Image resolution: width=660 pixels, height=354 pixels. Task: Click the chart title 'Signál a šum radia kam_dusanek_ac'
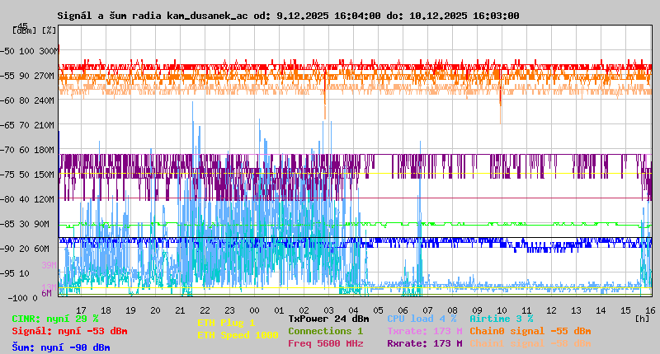pos(153,16)
